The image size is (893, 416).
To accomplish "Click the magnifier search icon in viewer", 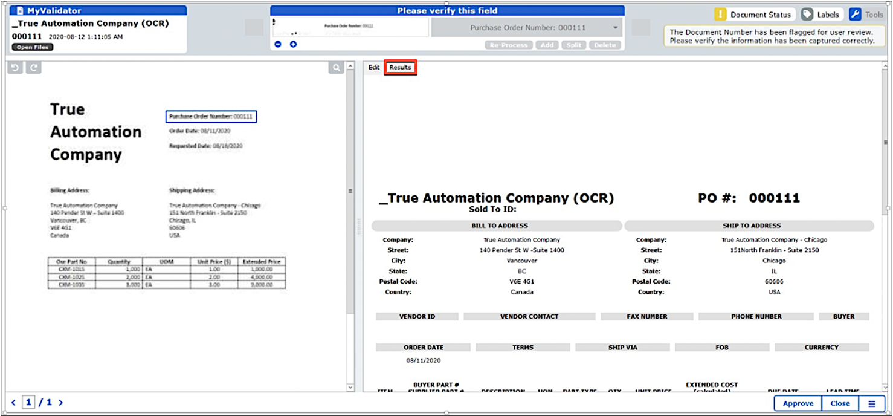I will tap(336, 68).
